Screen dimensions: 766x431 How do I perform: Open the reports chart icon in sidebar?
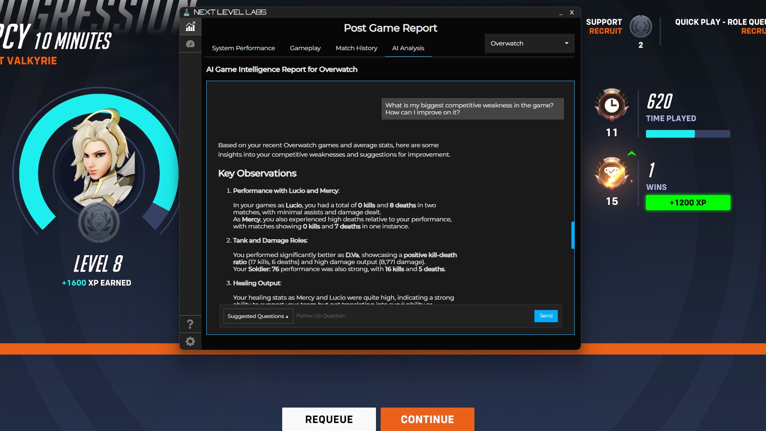click(190, 27)
